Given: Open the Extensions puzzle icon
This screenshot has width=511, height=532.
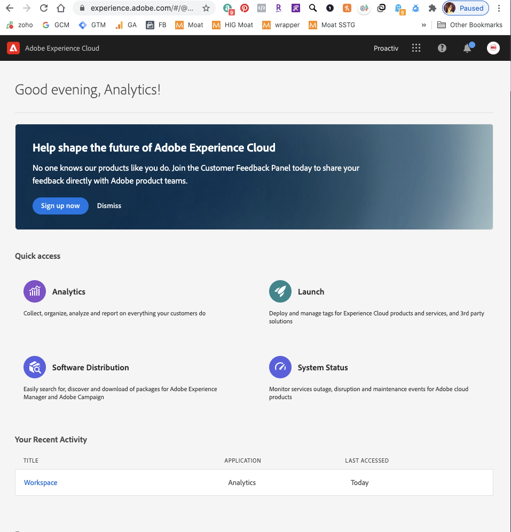Looking at the screenshot, I should click(x=432, y=8).
